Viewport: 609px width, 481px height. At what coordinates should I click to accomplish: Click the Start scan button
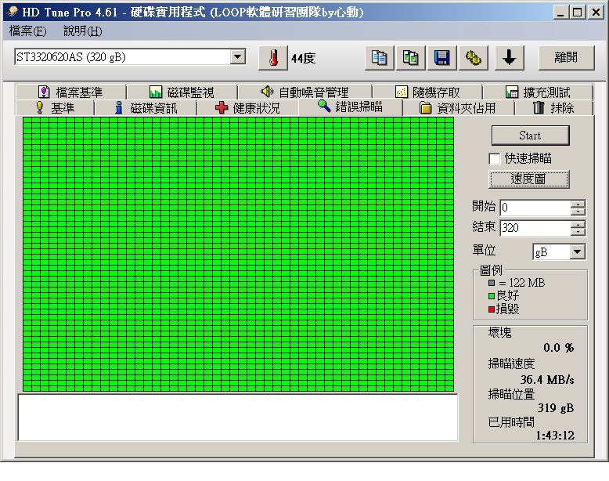[530, 136]
